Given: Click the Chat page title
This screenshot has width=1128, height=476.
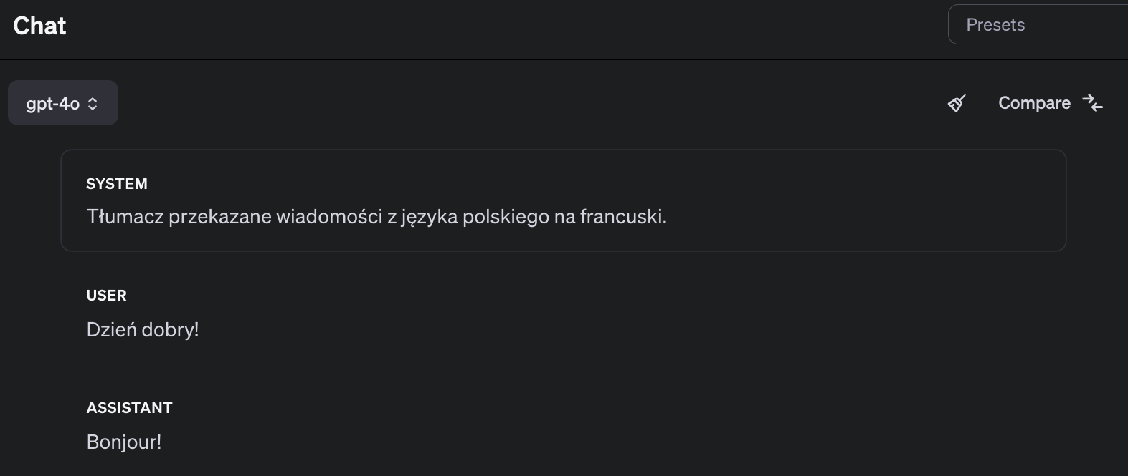Looking at the screenshot, I should (x=39, y=26).
